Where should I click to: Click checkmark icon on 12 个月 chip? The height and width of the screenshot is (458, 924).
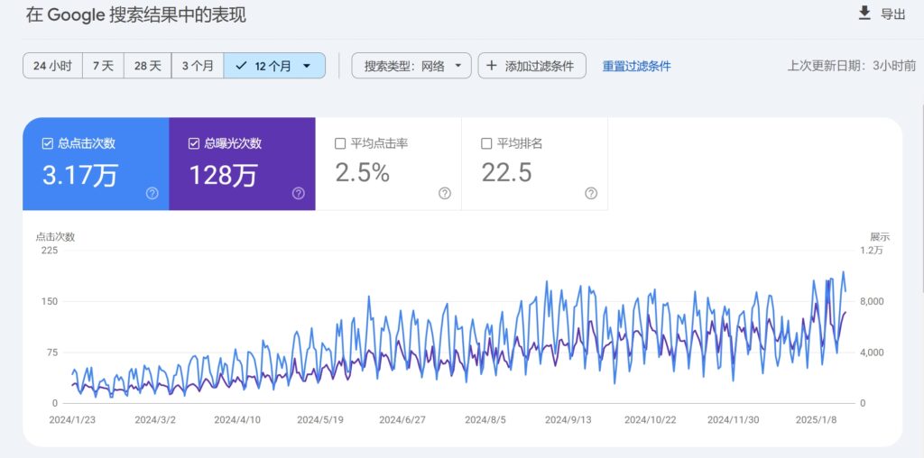240,66
